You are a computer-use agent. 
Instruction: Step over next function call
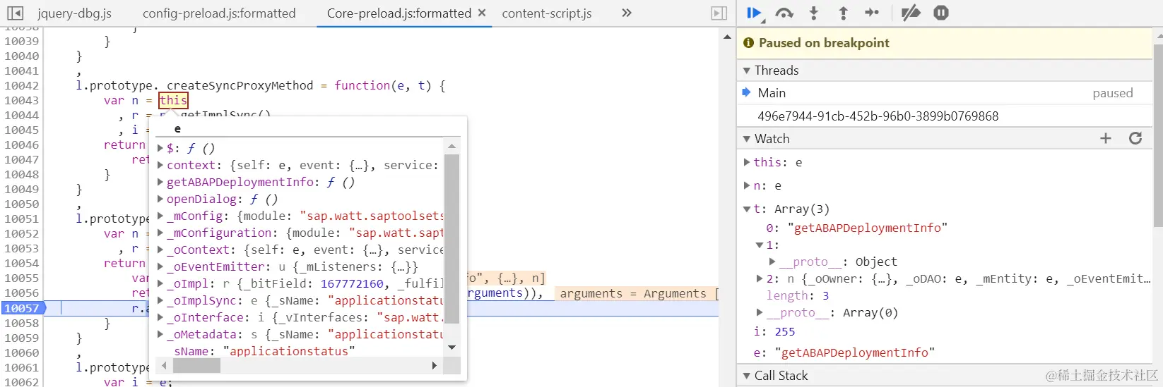784,13
